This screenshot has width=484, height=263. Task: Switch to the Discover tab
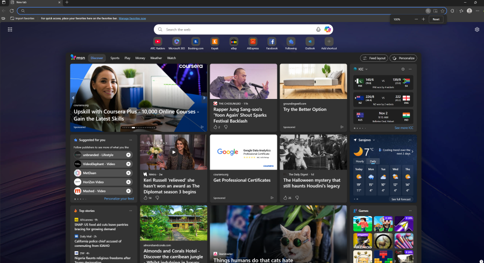pyautogui.click(x=97, y=58)
